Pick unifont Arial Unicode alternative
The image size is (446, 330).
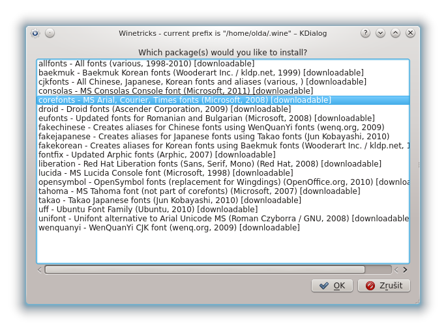pos(223,218)
